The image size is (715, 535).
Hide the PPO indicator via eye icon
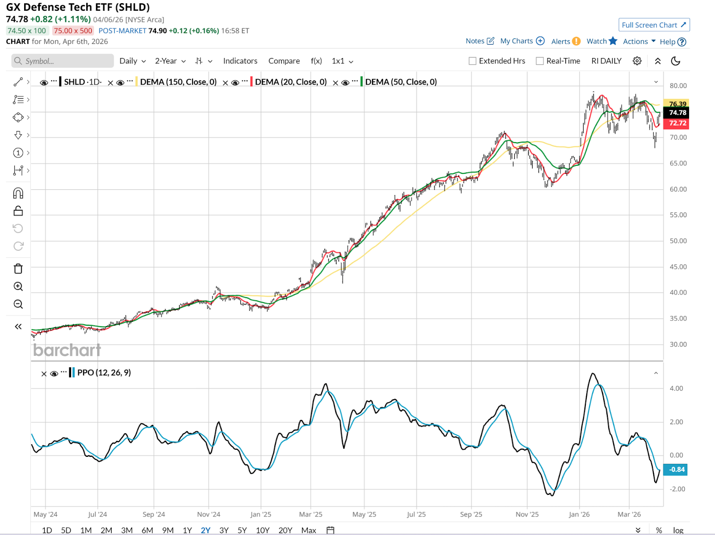[x=54, y=373]
